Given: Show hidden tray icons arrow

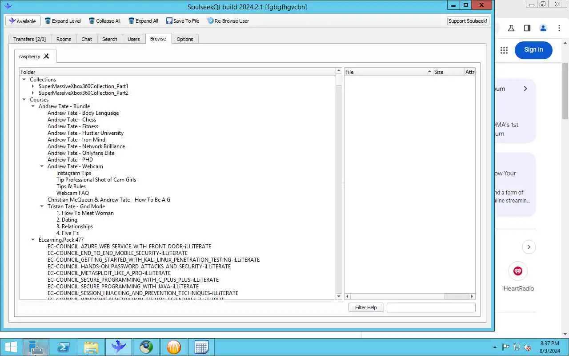Looking at the screenshot, I should (495, 347).
